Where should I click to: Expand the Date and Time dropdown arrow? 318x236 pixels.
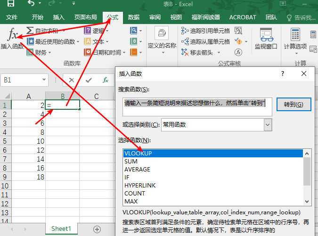point(124,52)
